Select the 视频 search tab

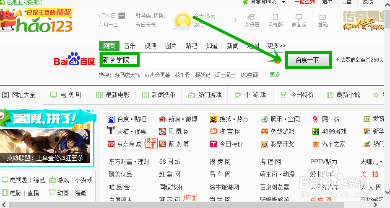pyautogui.click(x=150, y=46)
